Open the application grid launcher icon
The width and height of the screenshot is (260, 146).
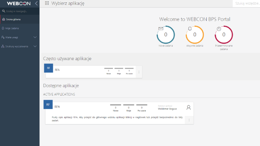pos(47,3)
